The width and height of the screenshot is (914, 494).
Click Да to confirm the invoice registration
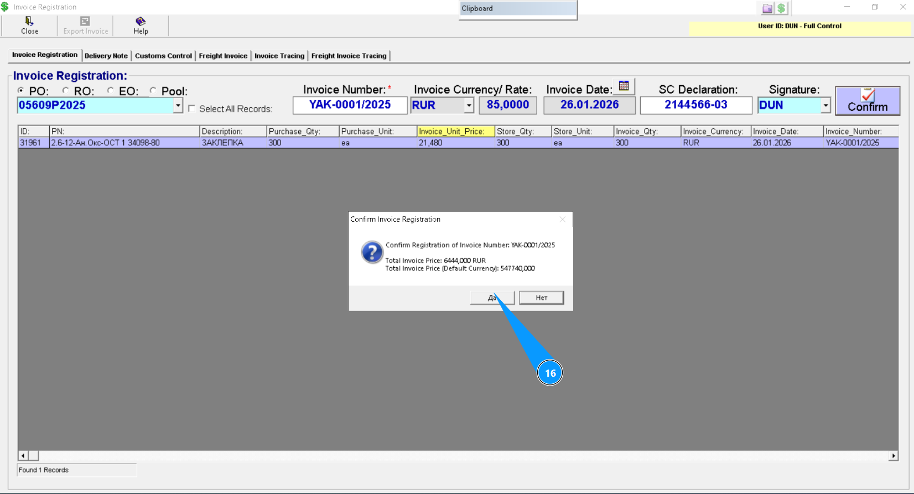pos(492,298)
